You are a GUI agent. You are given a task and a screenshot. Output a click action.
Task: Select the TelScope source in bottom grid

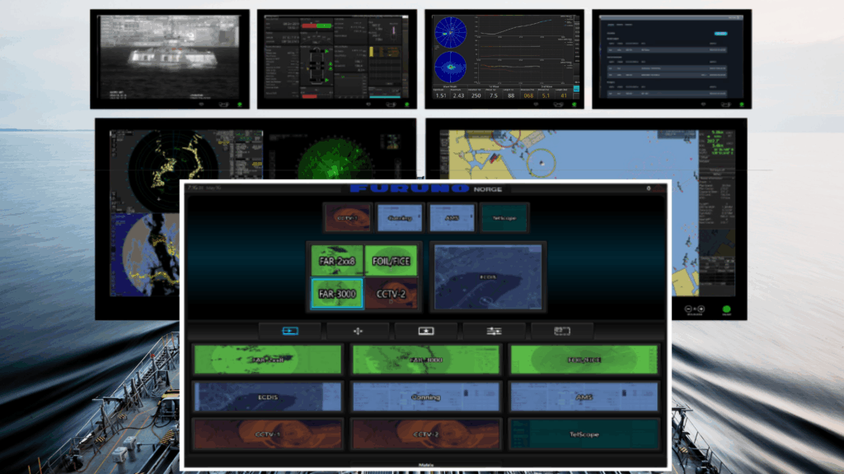click(584, 434)
